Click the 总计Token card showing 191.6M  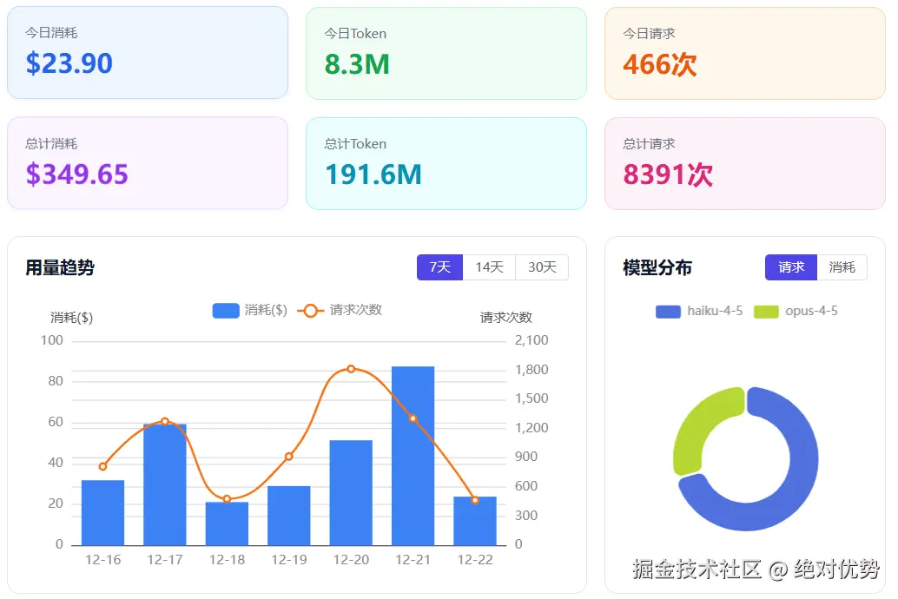tap(446, 163)
